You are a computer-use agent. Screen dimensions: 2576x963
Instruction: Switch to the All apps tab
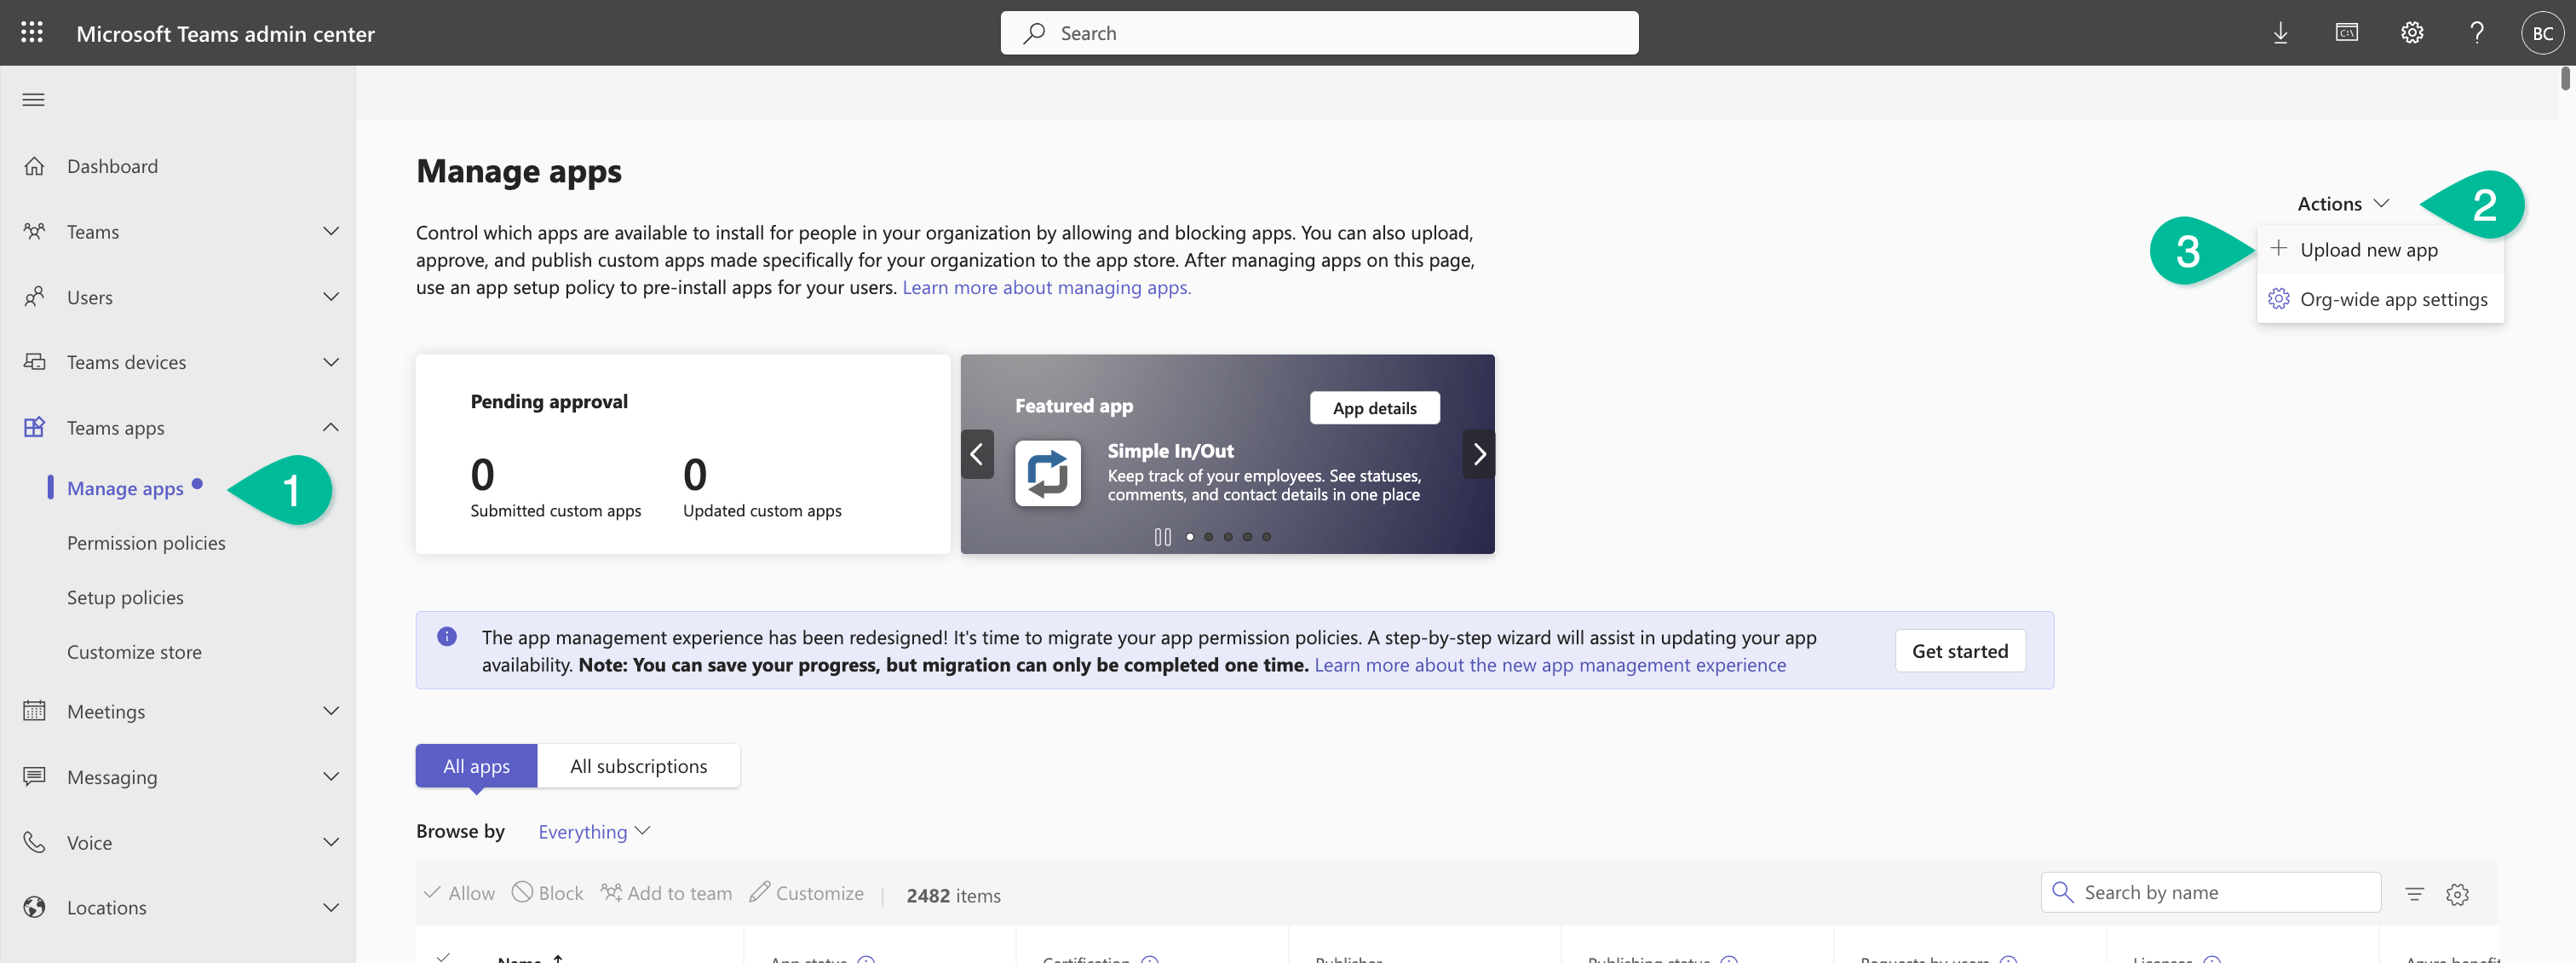click(476, 766)
